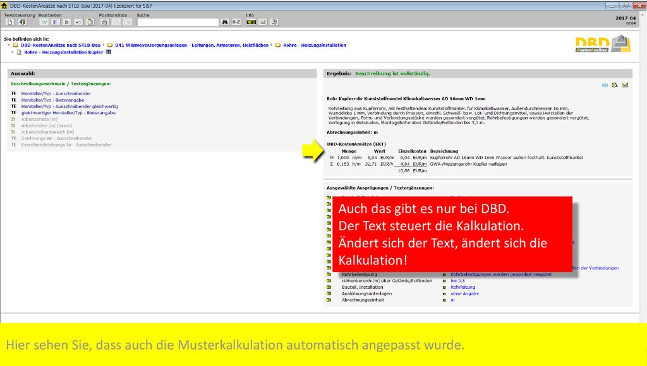Click the 'Kupferrohr AD 16mm WD 1mm Wasser' cost row
Image resolution: width=647 pixels, height=366 pixels.
click(x=457, y=158)
